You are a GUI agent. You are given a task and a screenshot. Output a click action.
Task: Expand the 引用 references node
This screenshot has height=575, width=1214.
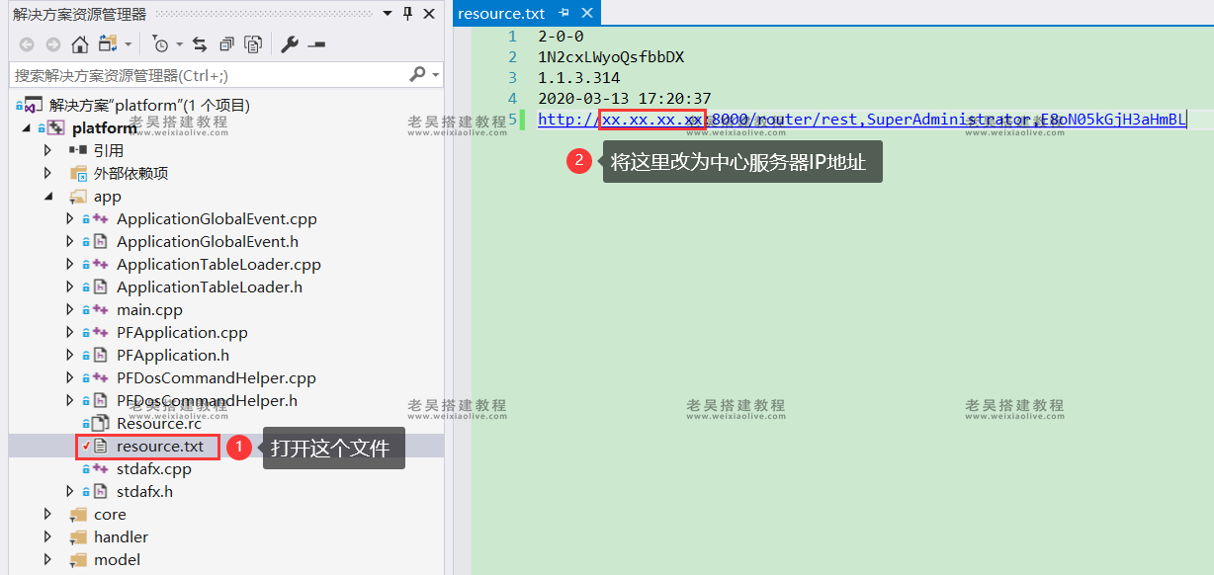(47, 150)
